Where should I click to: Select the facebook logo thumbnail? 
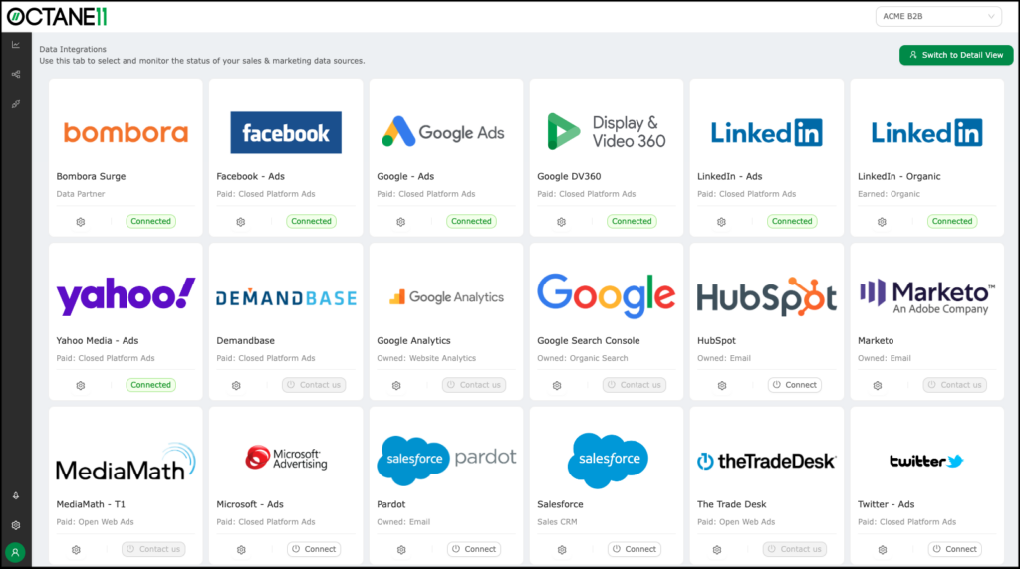(286, 132)
